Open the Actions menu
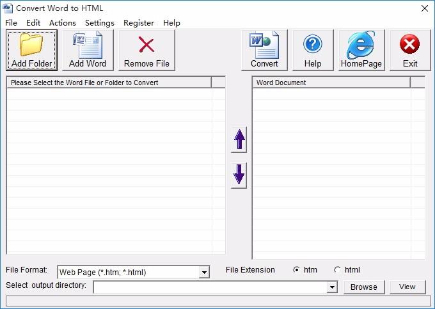Screen dimensions: 435x309 tap(63, 23)
